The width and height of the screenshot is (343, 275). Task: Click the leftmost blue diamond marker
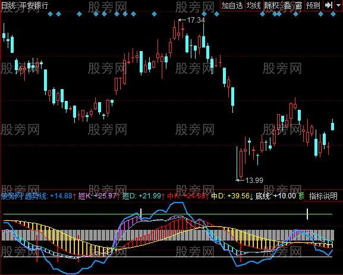[51, 14]
